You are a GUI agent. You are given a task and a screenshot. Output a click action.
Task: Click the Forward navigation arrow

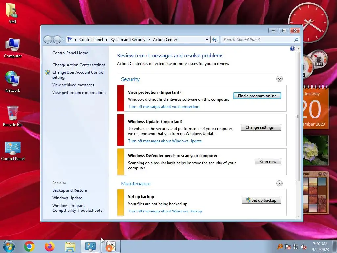(x=57, y=40)
